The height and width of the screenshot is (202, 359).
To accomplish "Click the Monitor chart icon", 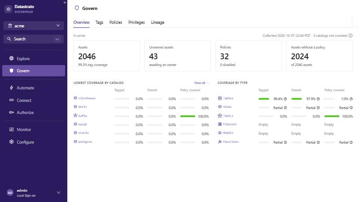I will coord(12,129).
